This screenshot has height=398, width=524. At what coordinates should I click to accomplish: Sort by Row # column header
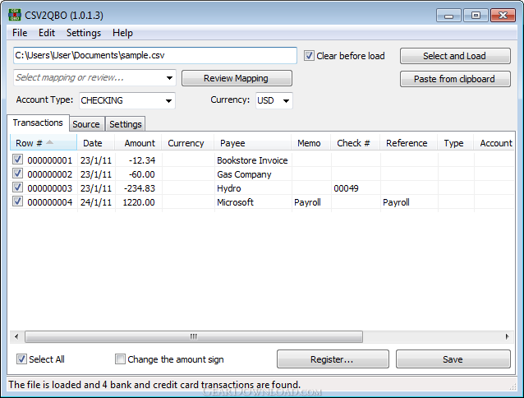[x=44, y=143]
